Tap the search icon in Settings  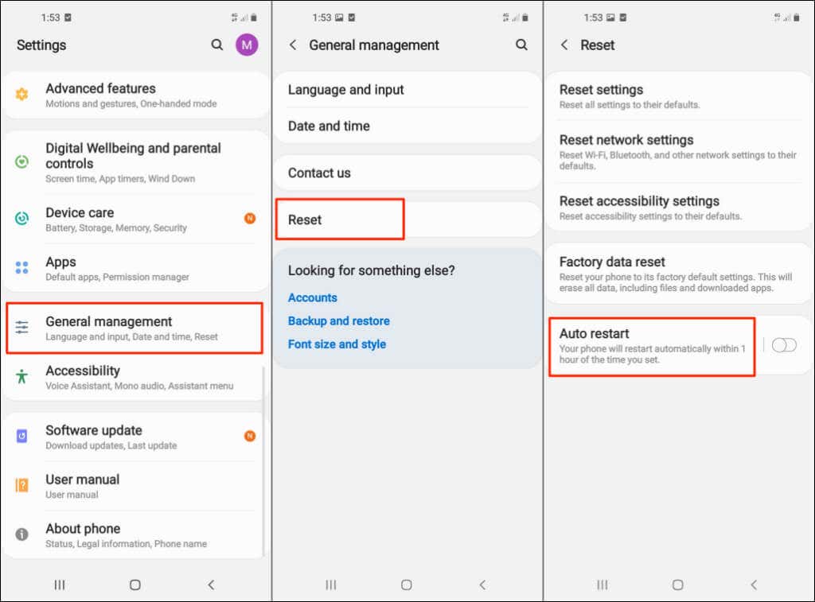click(216, 45)
